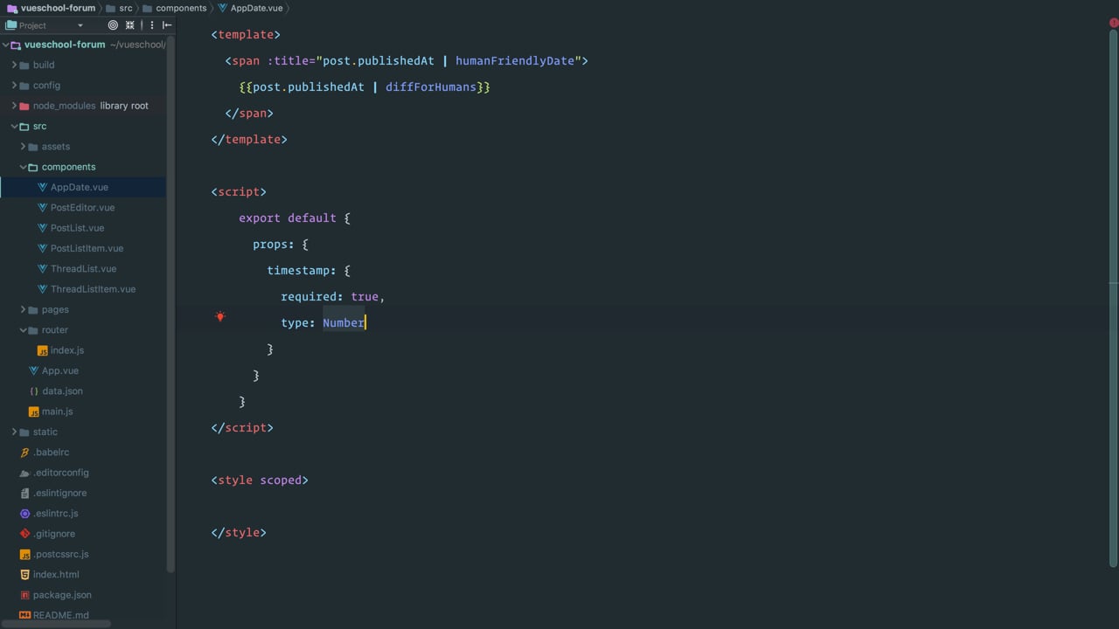Click the npm icon beside package.json

pyautogui.click(x=25, y=595)
